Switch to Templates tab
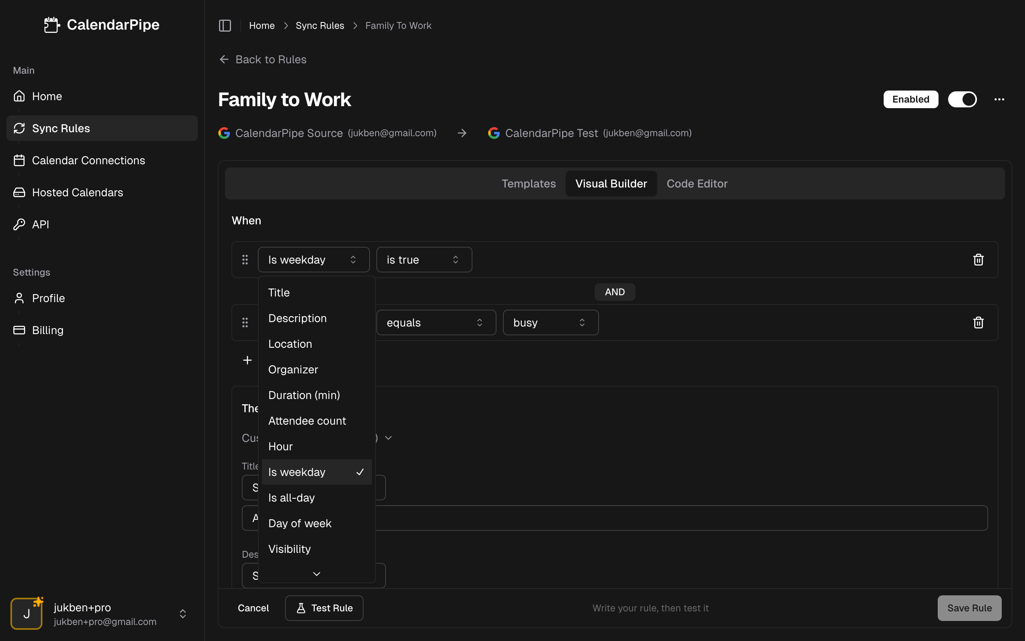This screenshot has height=641, width=1025. 529,183
